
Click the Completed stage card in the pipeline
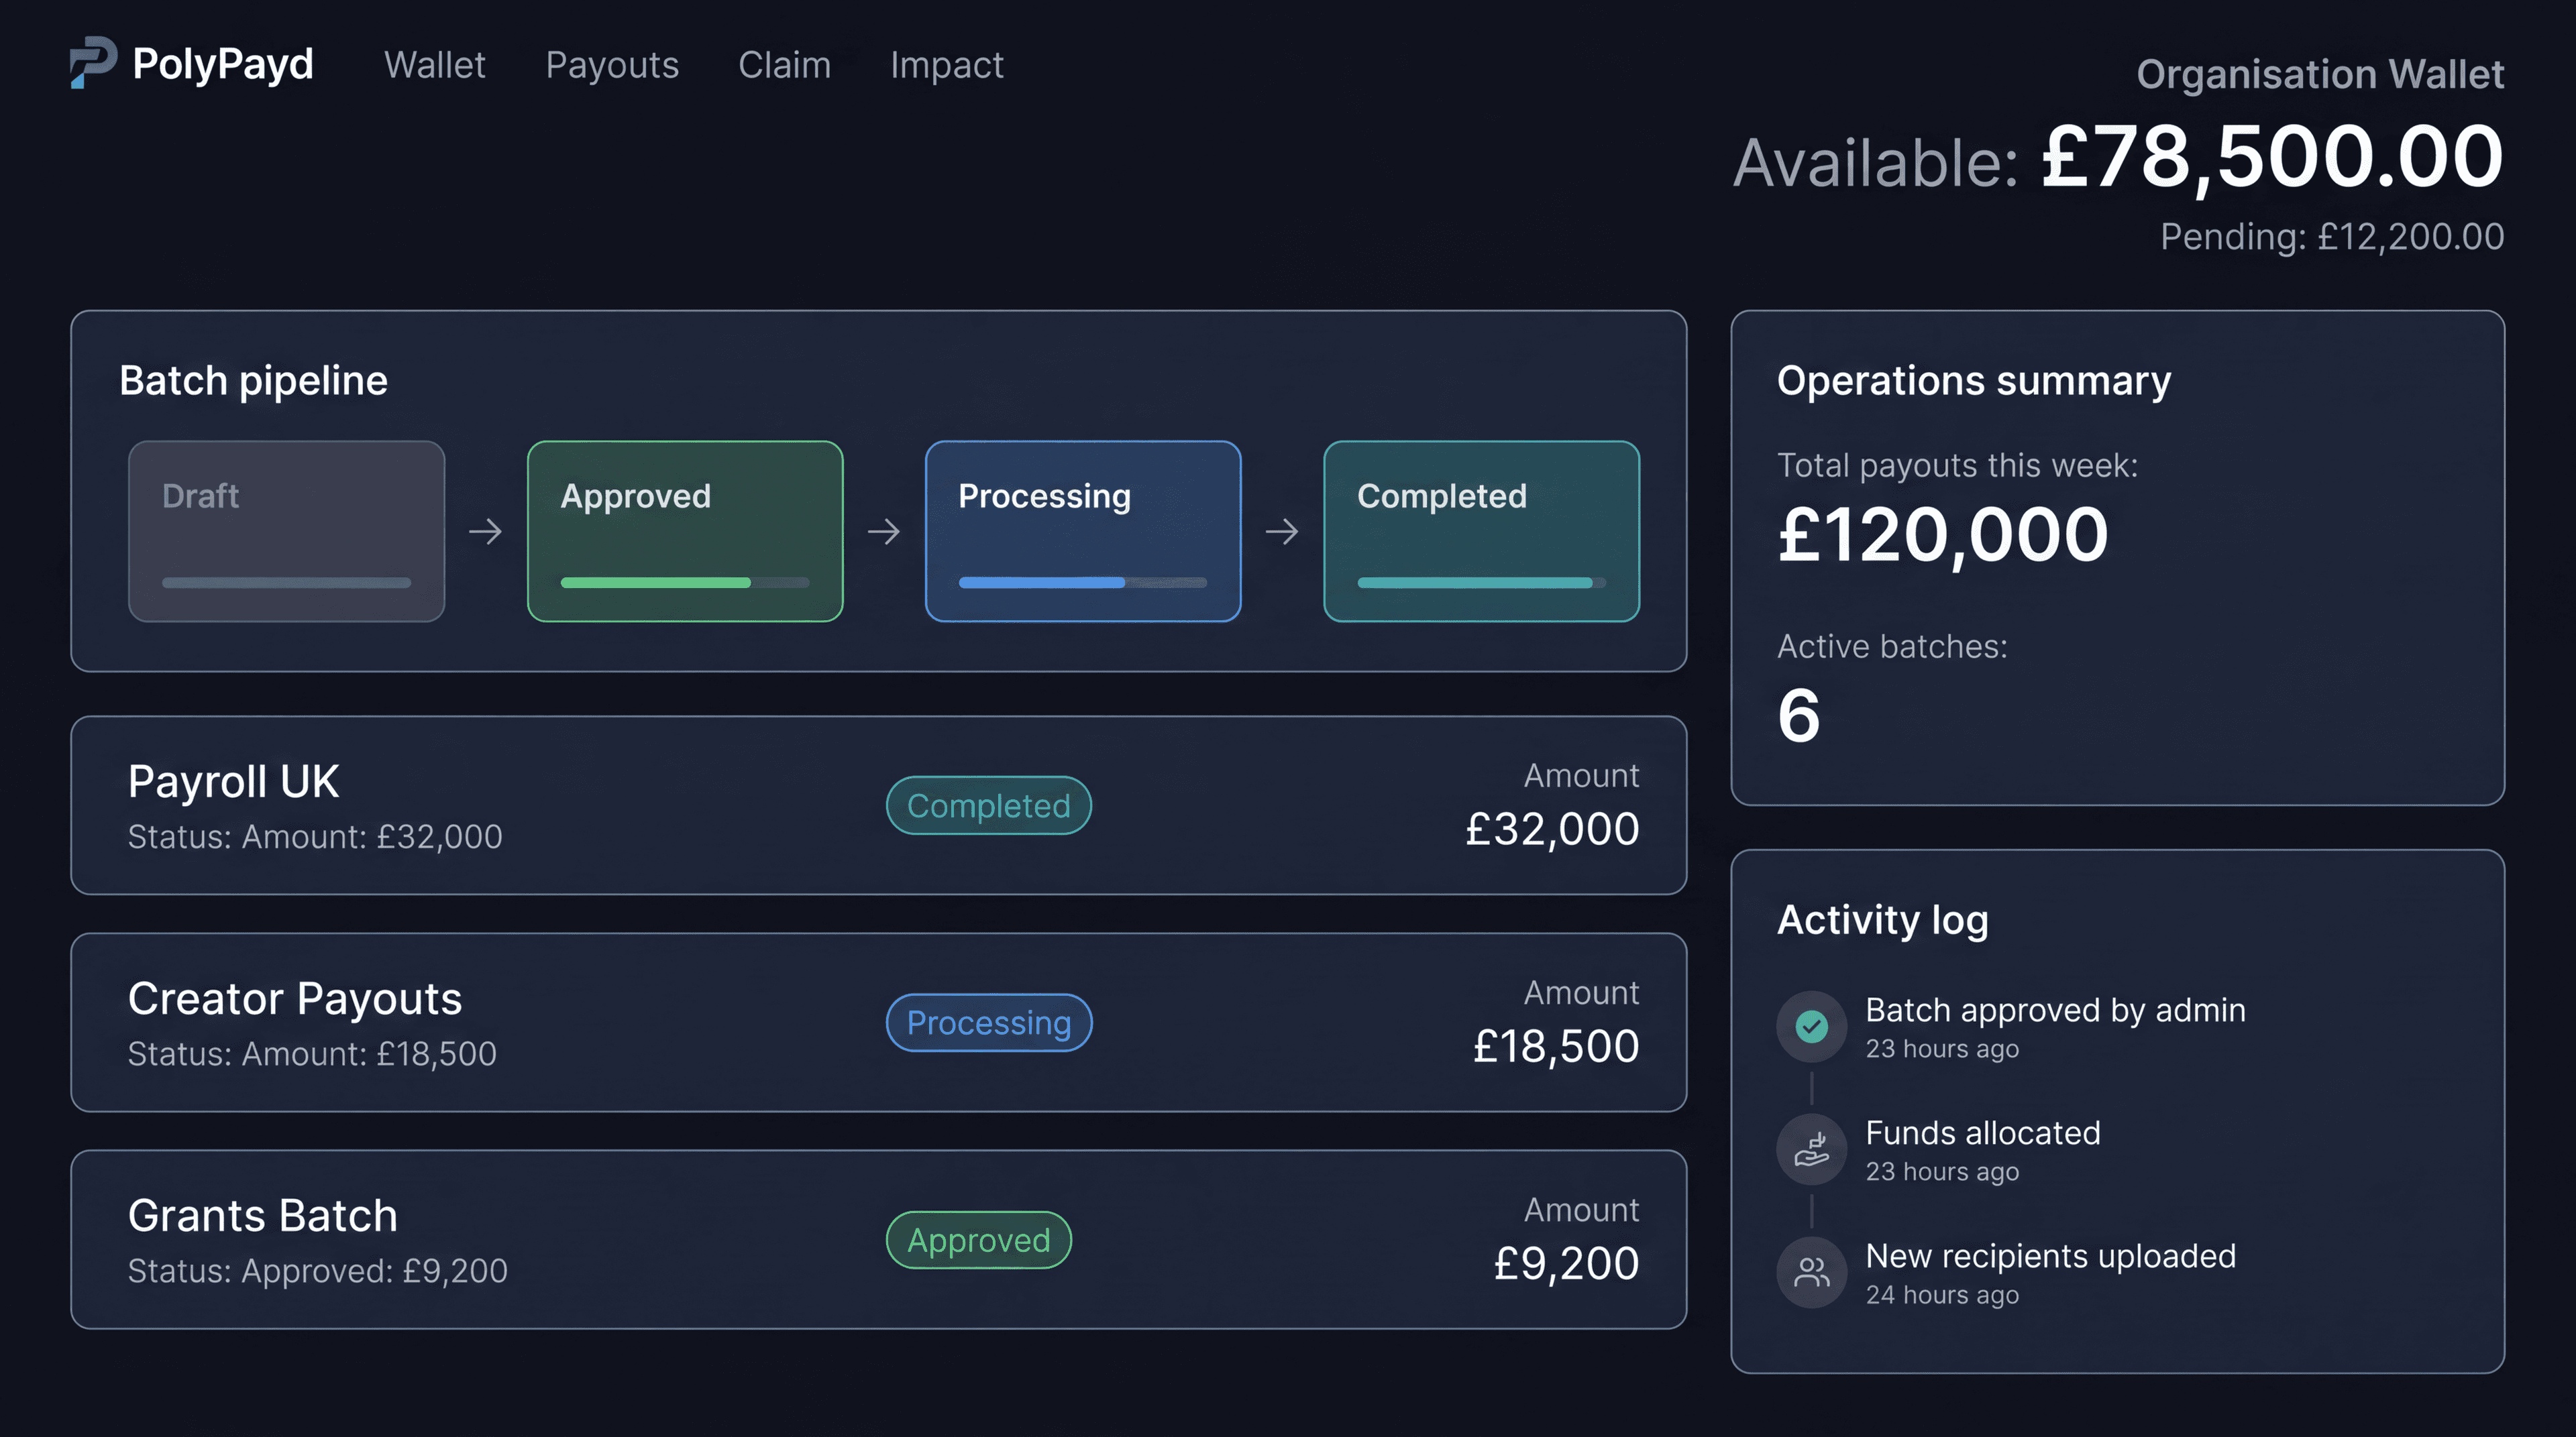pyautogui.click(x=1481, y=530)
